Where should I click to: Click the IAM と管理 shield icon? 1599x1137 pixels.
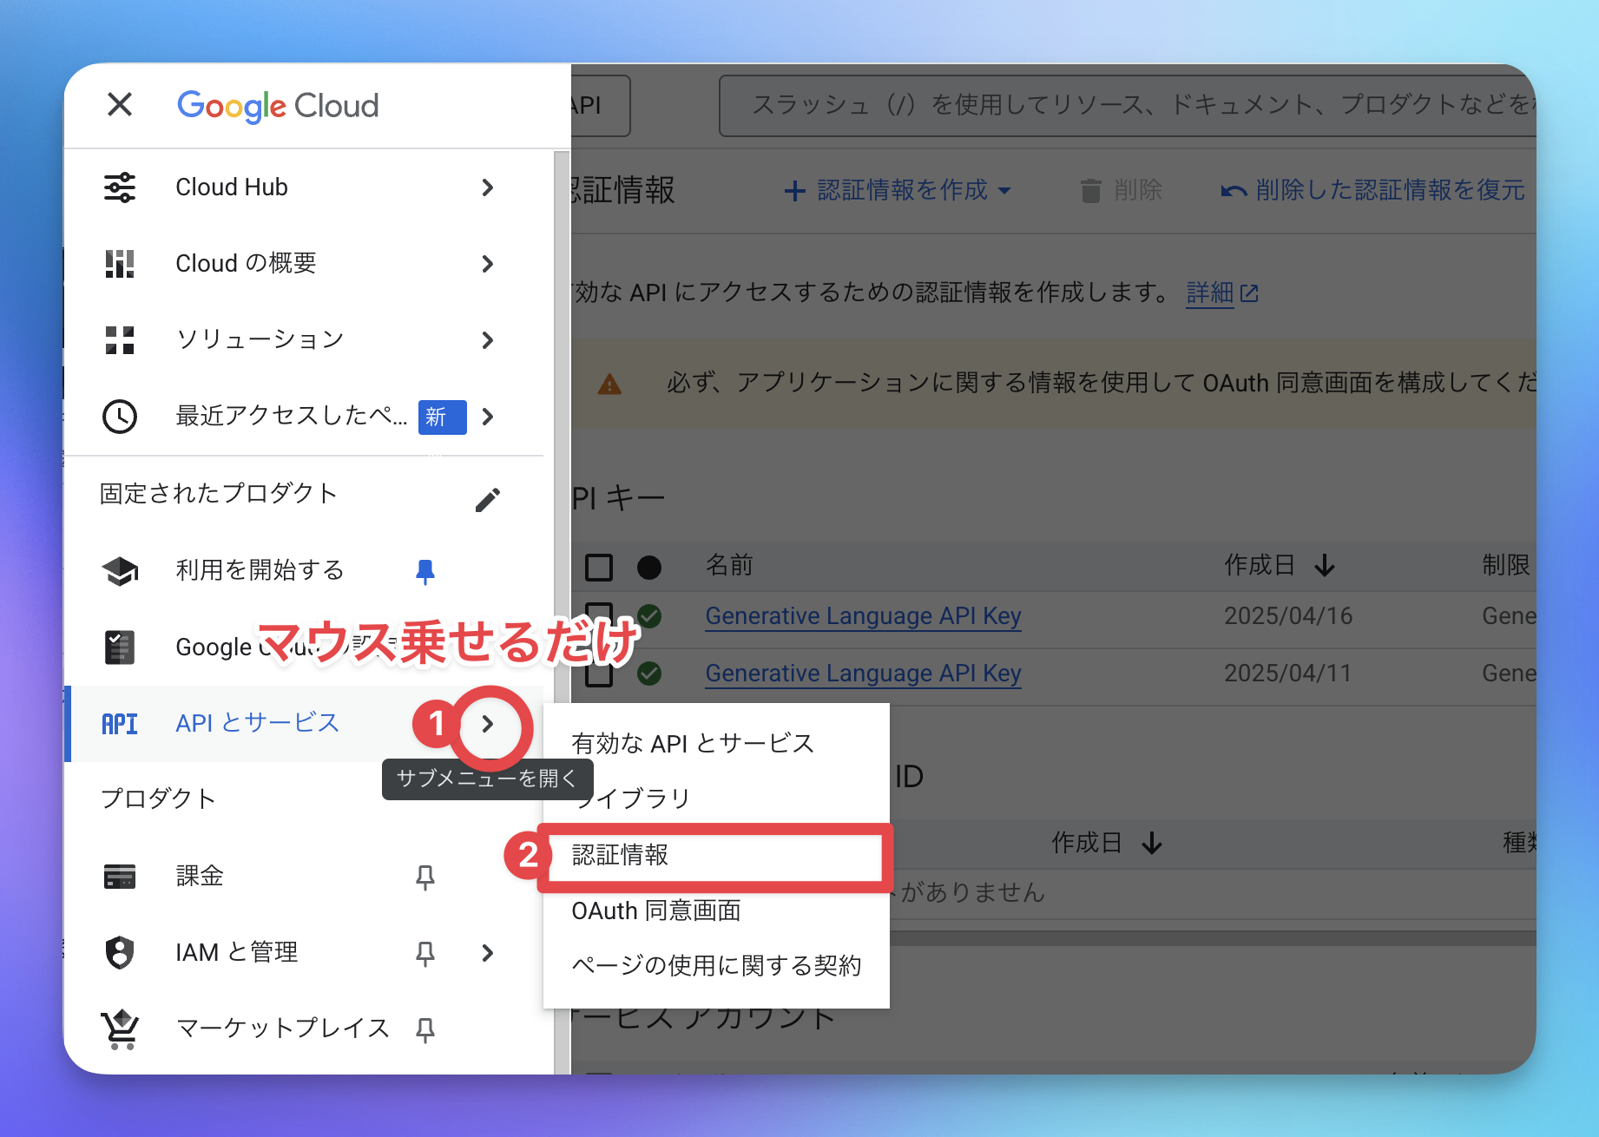120,953
